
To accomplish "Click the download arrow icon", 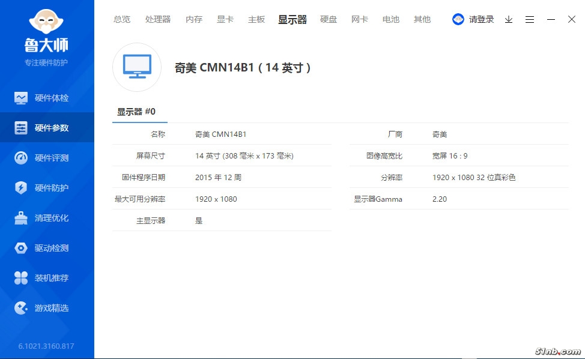I will coord(509,19).
